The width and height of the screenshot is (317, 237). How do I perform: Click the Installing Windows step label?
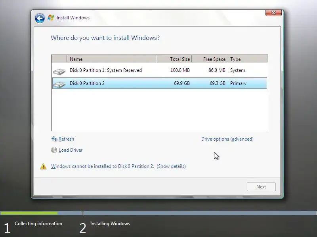point(110,224)
